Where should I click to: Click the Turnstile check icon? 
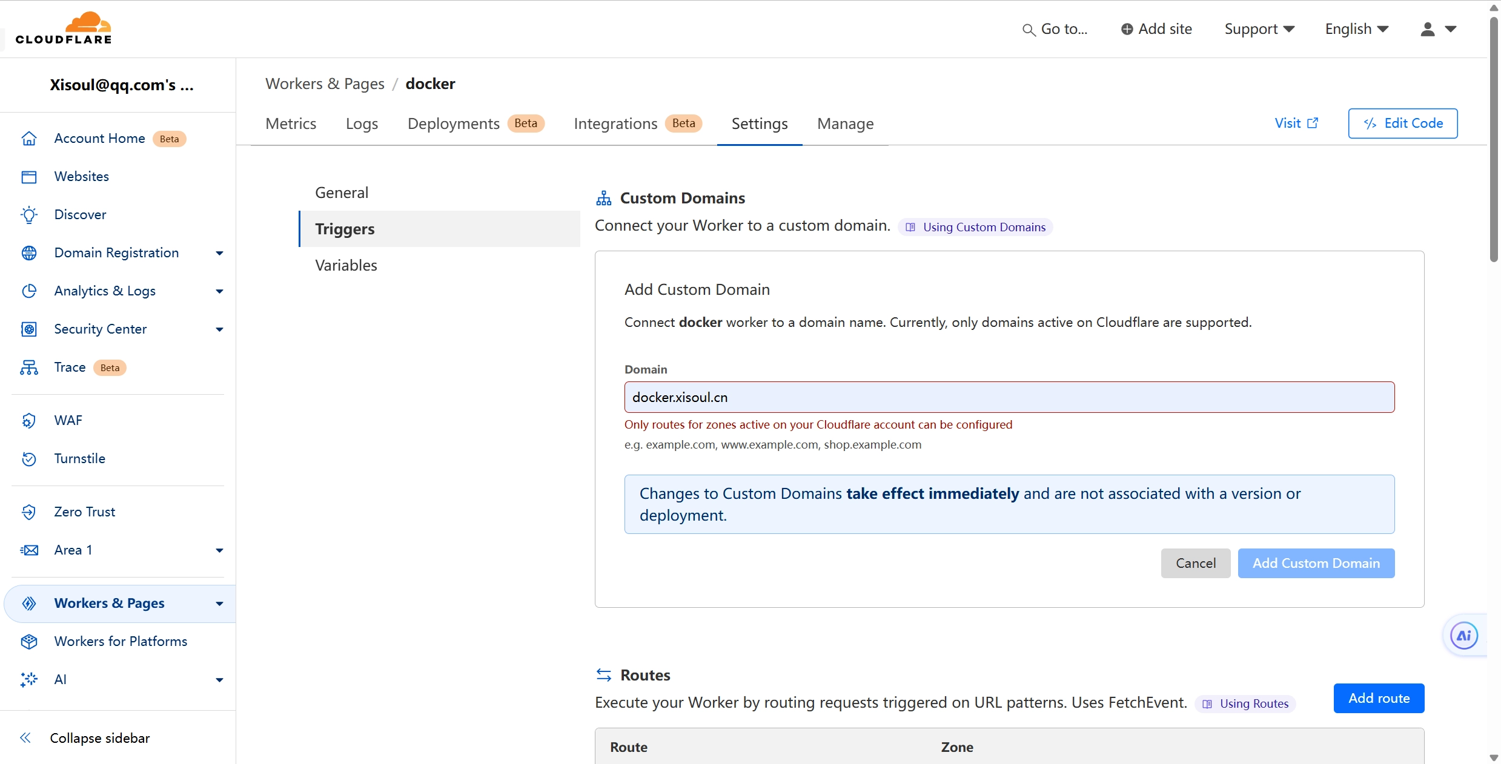coord(29,459)
